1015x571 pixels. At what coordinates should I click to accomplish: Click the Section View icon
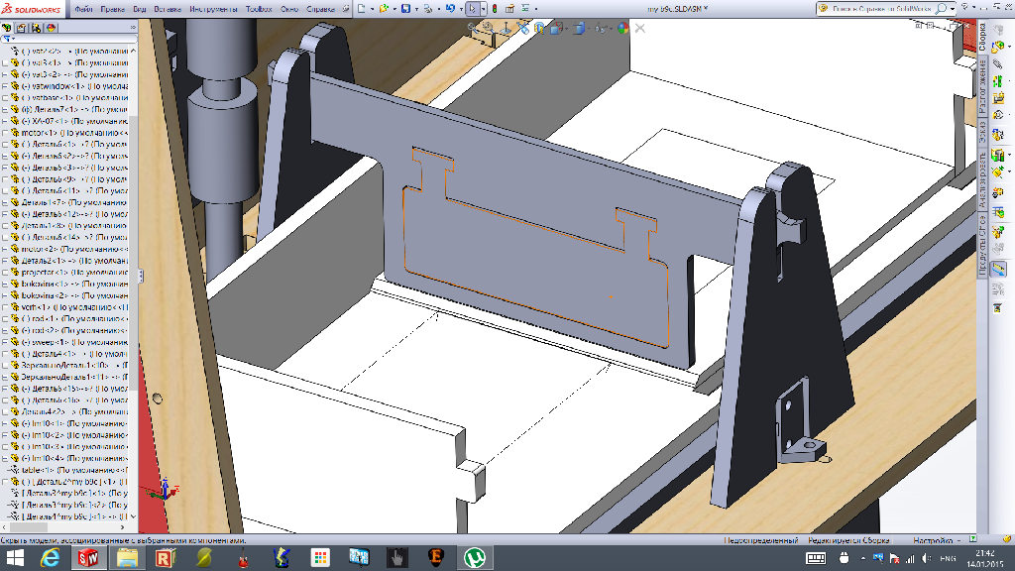pyautogui.click(x=539, y=28)
